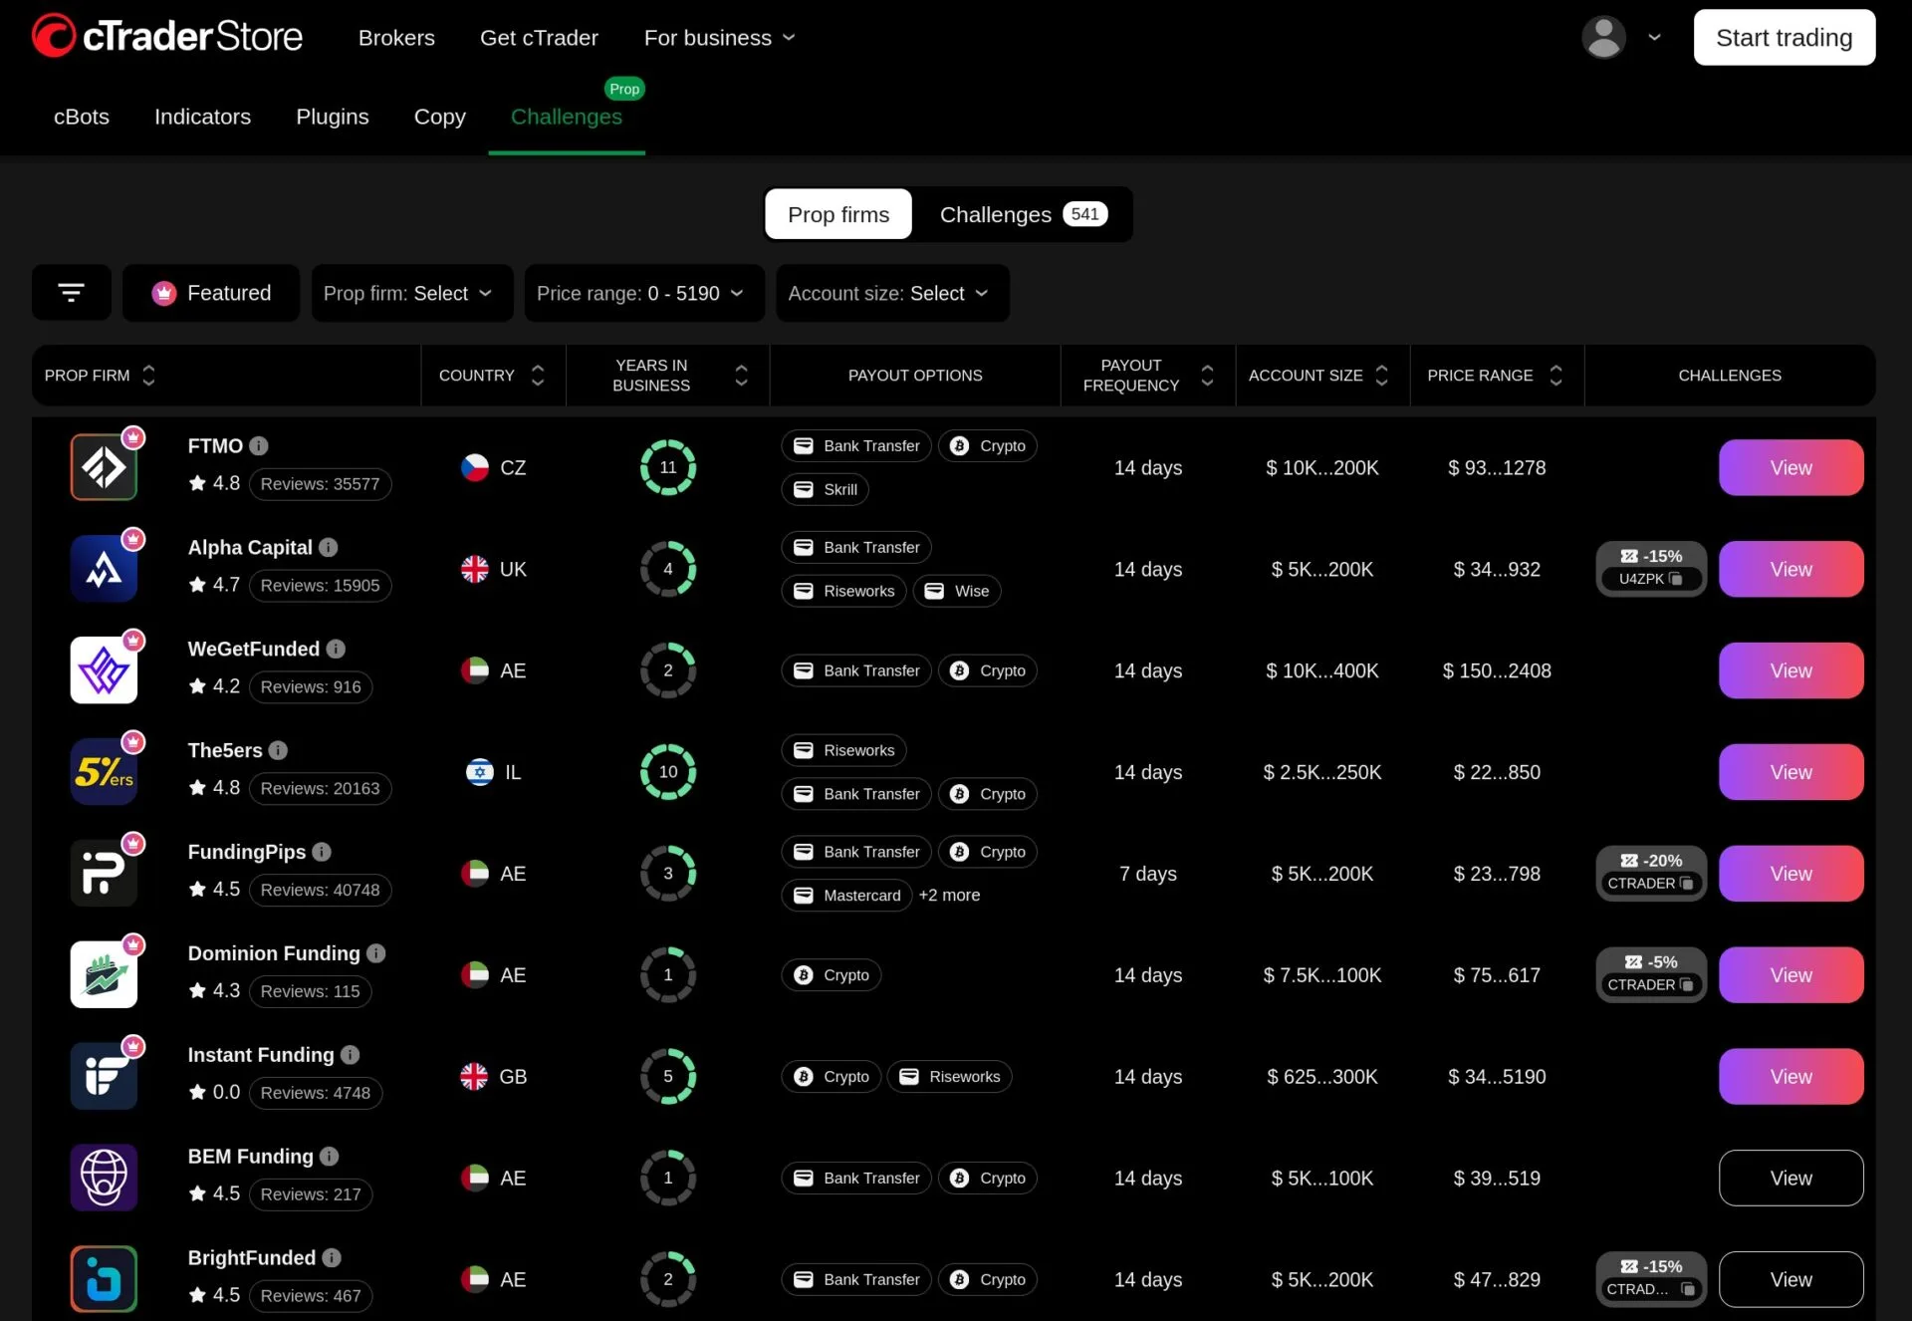The image size is (1912, 1321).
Task: Click the FTMO info icon
Action: pos(259,446)
